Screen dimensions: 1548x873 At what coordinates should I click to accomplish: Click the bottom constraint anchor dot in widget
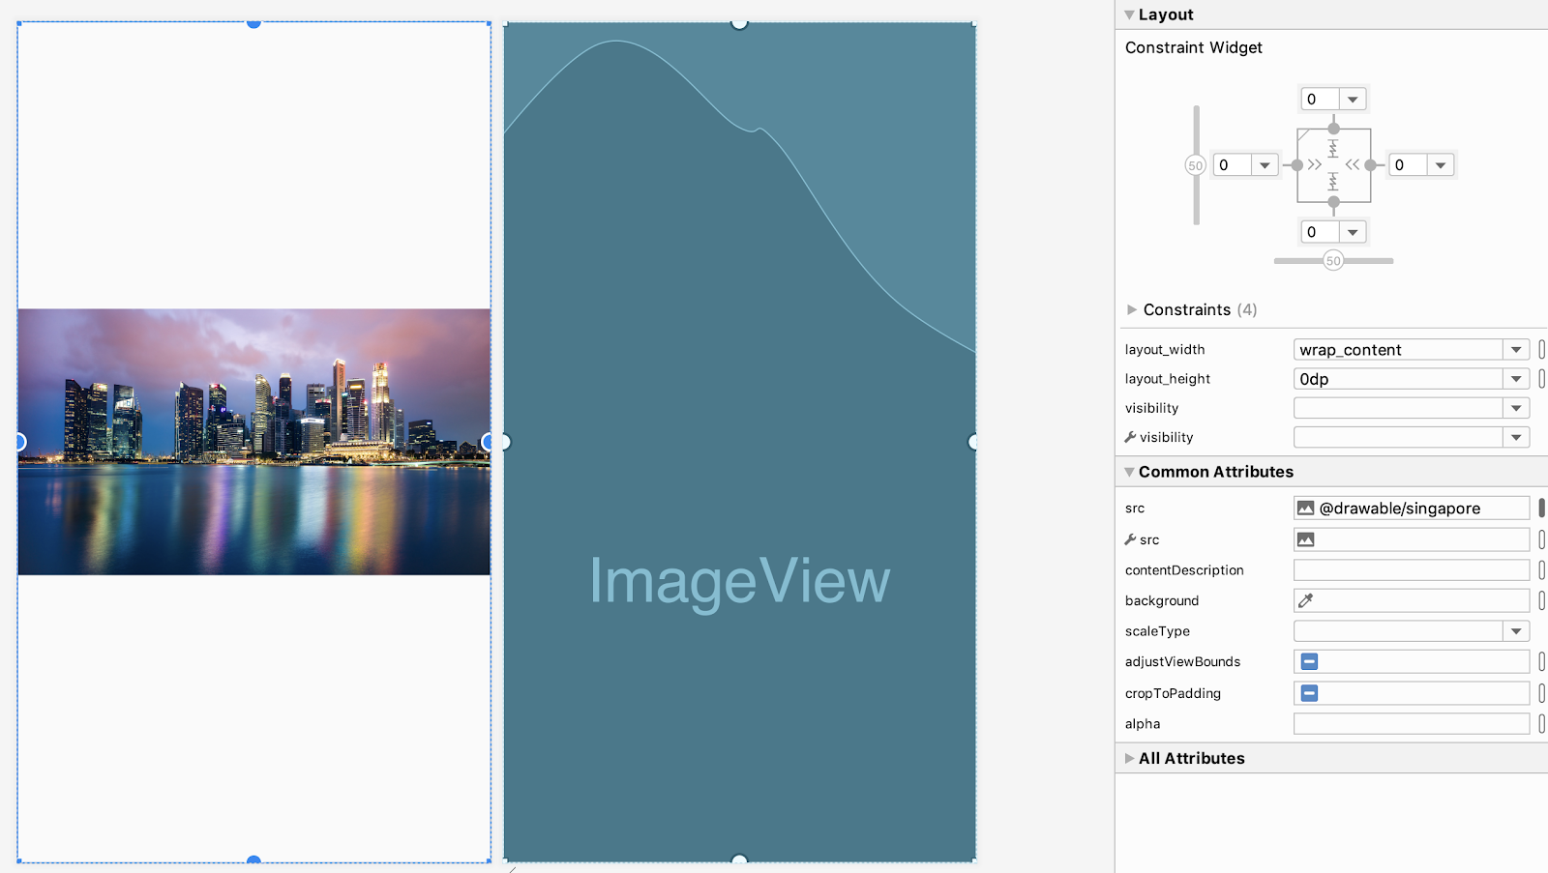coord(1333,202)
